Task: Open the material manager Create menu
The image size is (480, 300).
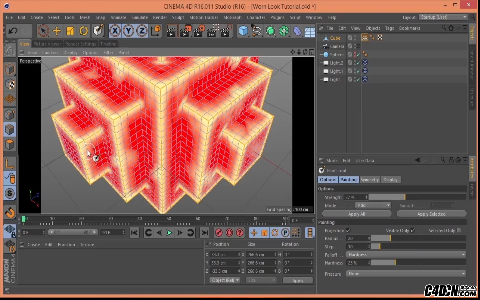Action: pos(34,245)
